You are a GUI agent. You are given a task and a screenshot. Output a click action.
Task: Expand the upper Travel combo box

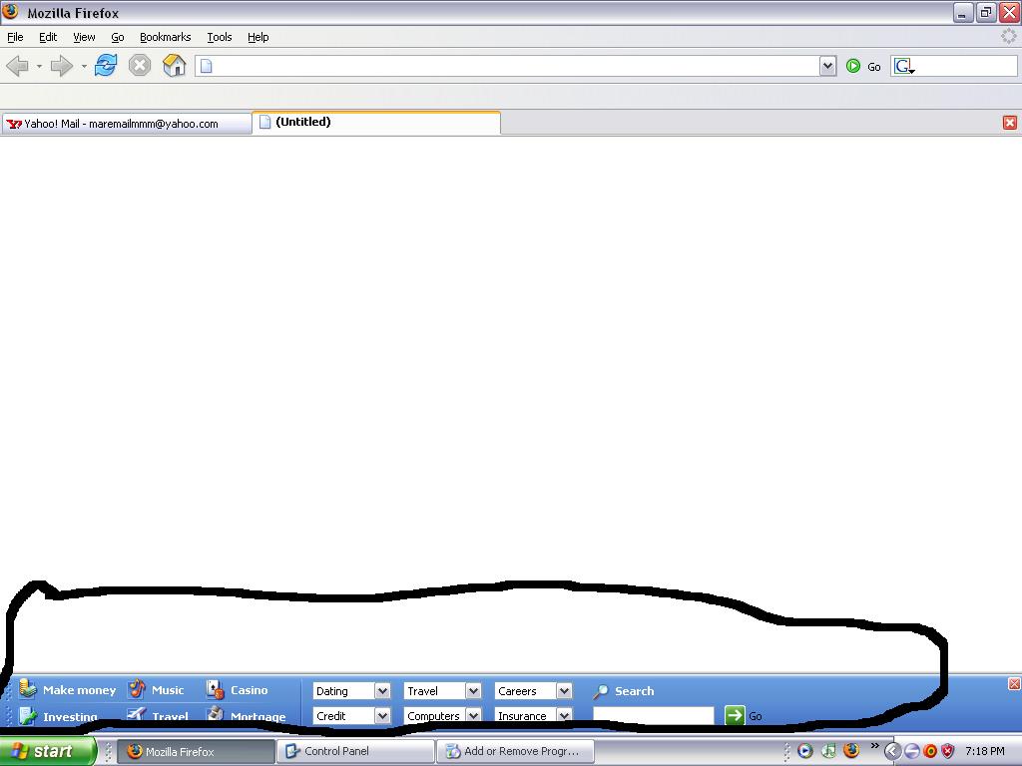tap(473, 691)
